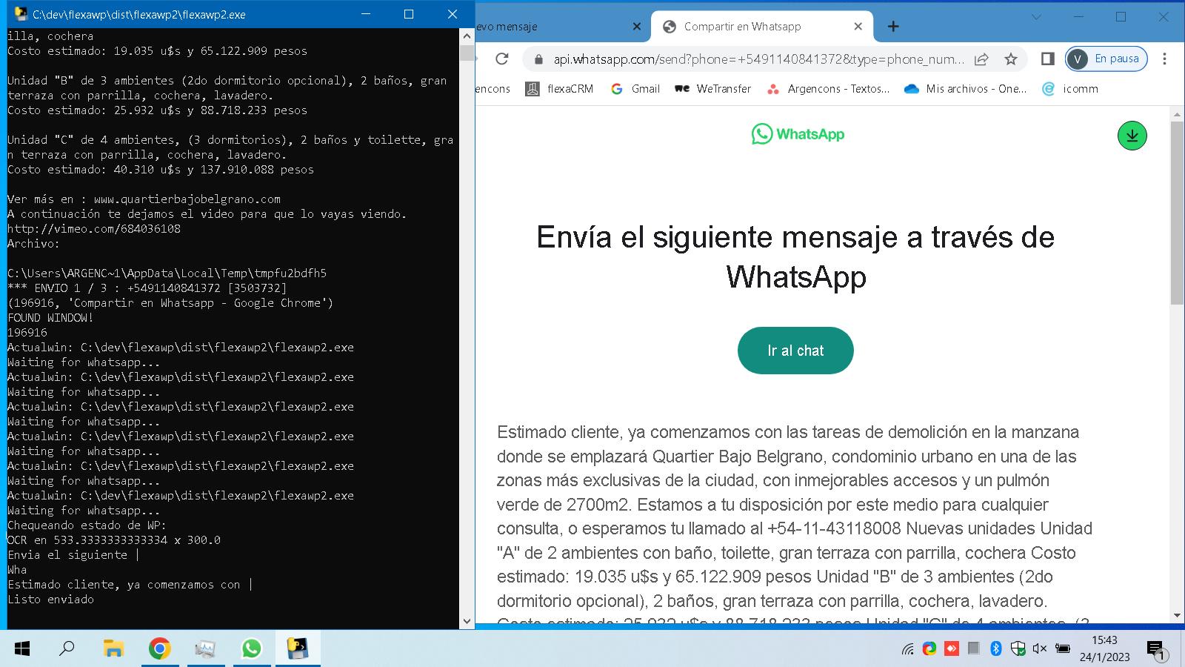Viewport: 1185px width, 667px height.
Task: Click the colorful swirl tray icon
Action: [929, 649]
